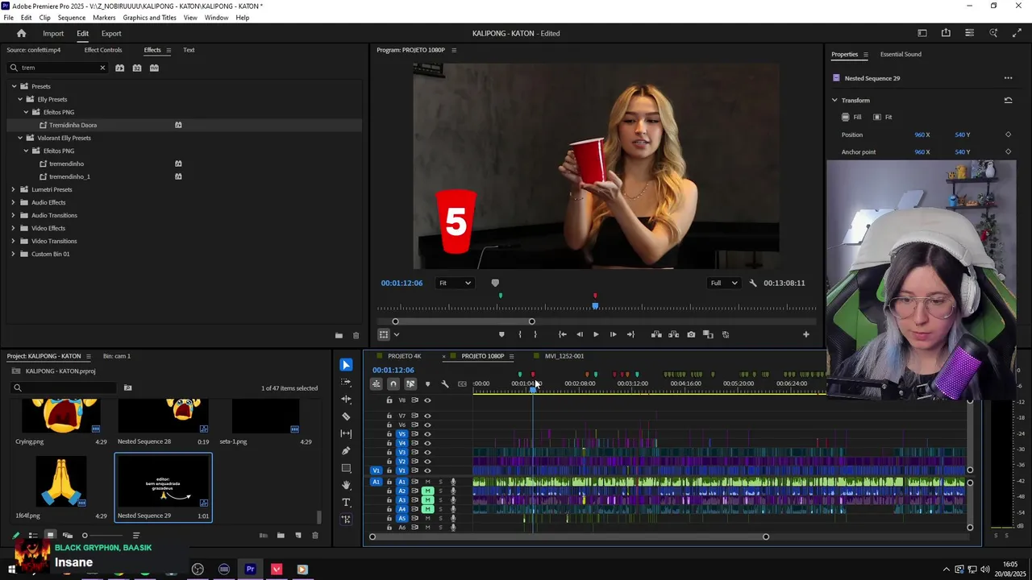Click timeline horizontal zoom scroll bar
1032x580 pixels.
[x=568, y=536]
